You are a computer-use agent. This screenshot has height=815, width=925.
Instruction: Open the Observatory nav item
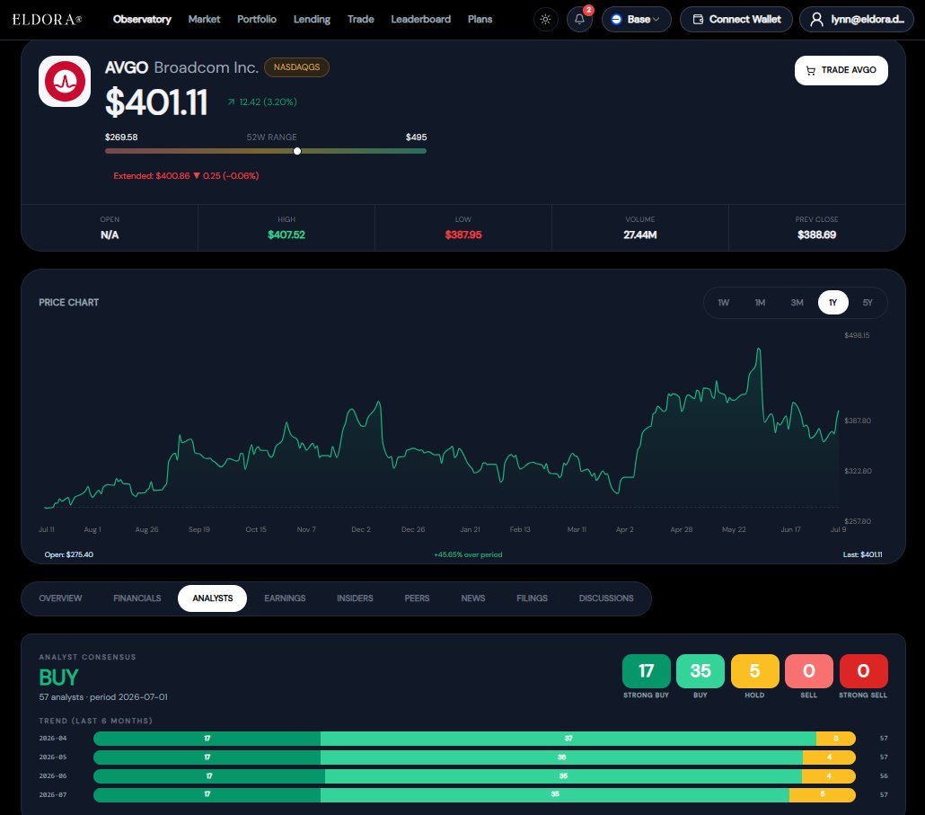142,20
